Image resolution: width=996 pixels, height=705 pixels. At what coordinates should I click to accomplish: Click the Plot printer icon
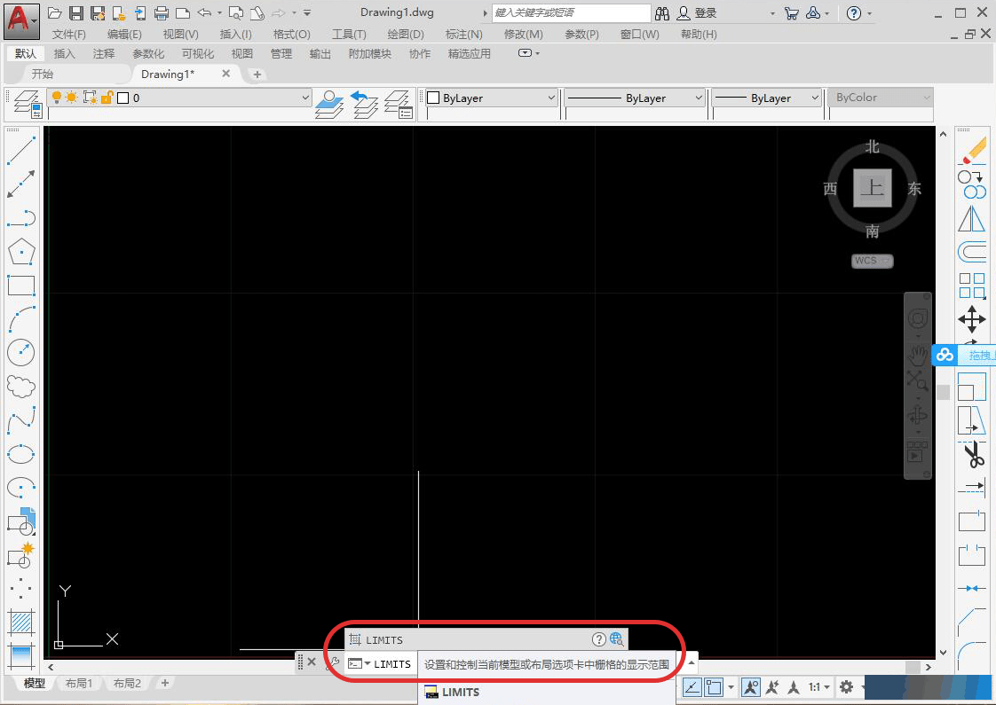(x=162, y=12)
